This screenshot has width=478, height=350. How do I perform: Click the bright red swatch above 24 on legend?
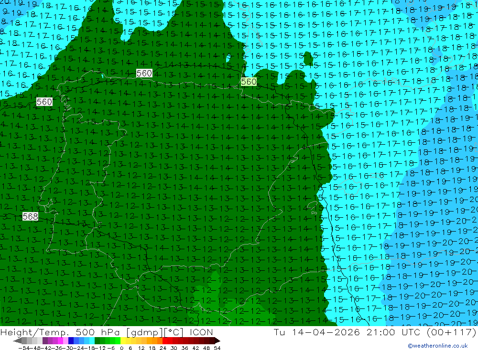(x=165, y=341)
